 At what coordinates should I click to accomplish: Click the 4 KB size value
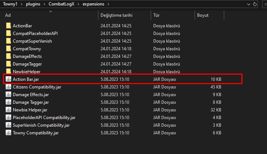point(217,117)
